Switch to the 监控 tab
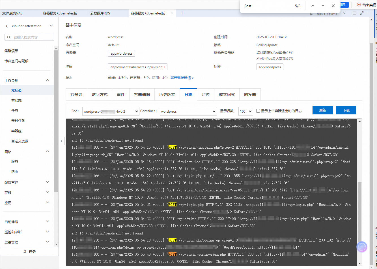The image size is (377, 269). pyautogui.click(x=206, y=95)
